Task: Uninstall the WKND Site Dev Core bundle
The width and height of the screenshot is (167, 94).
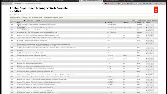Action: tap(153, 33)
